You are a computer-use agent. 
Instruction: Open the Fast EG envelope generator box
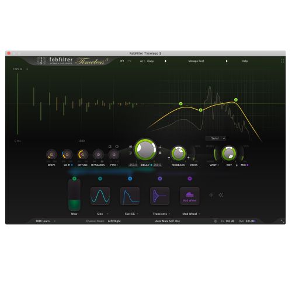coord(130,196)
